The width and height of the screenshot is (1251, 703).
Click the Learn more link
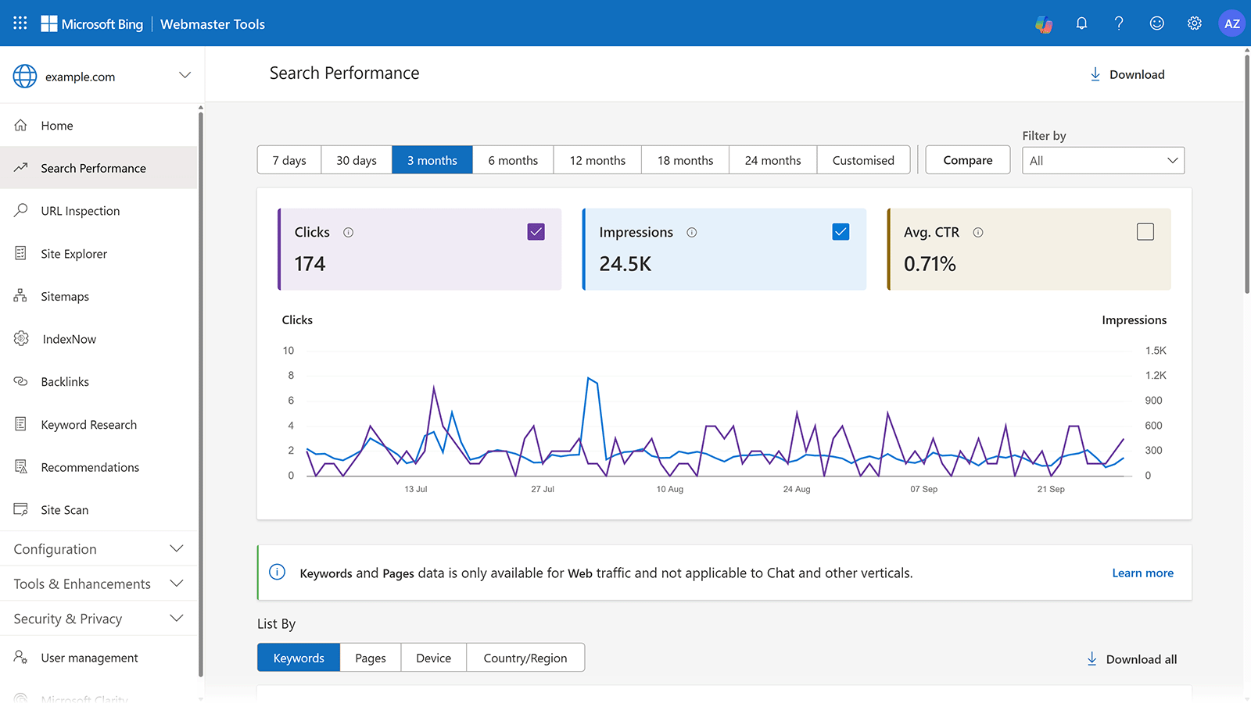1142,573
